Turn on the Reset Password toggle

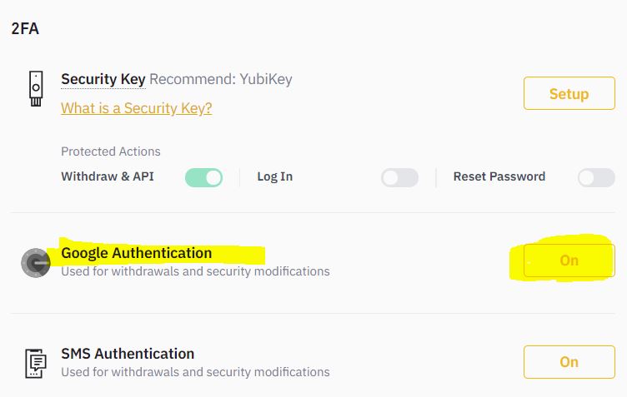point(596,177)
